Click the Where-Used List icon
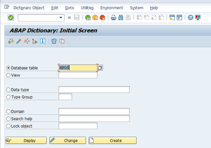211x148 pixels. point(27,41)
